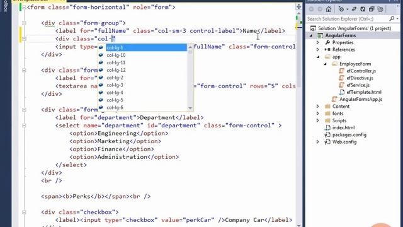Click the editor vertical scrollbar down arrow

[x=298, y=226]
